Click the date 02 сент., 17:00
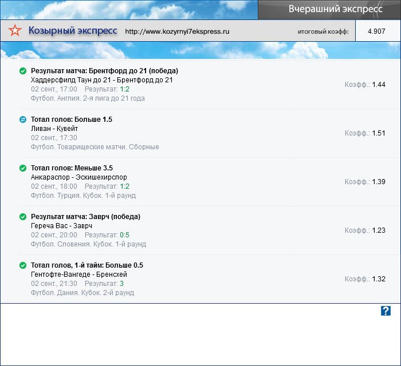The image size is (401, 366). tap(54, 89)
